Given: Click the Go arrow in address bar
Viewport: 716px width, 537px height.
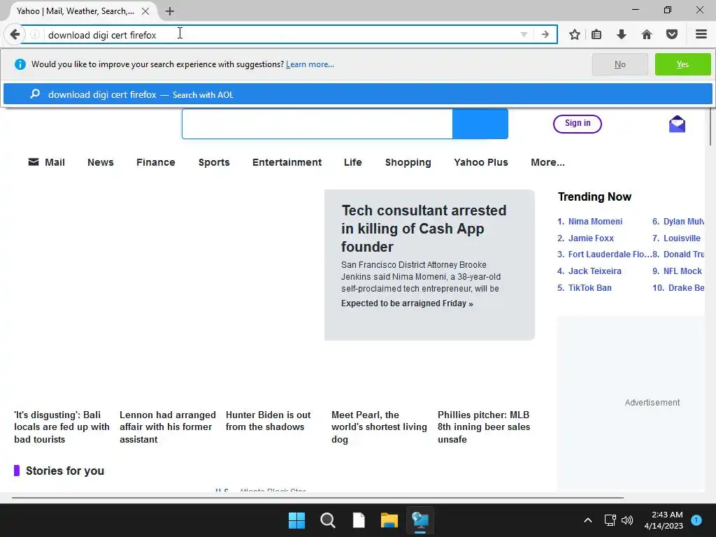Looking at the screenshot, I should point(545,34).
